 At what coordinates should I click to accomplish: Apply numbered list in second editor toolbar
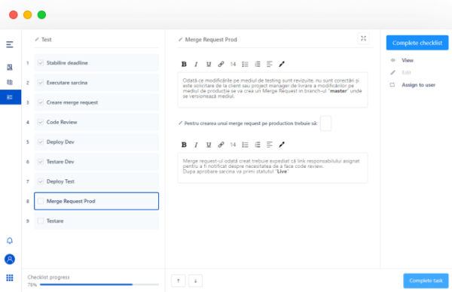point(258,144)
